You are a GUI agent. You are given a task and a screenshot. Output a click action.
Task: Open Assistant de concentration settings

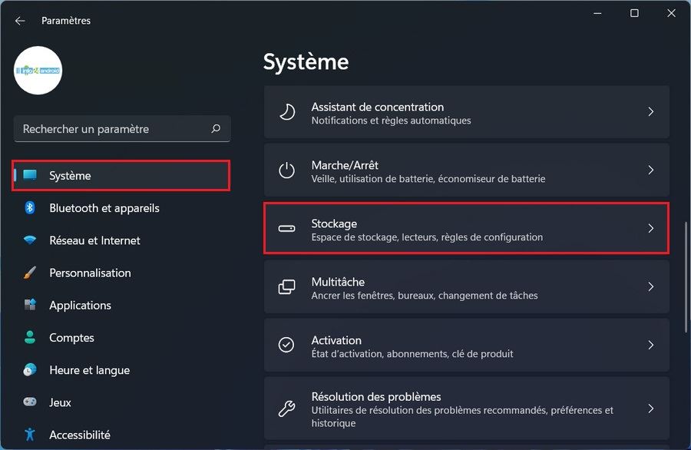coord(467,112)
